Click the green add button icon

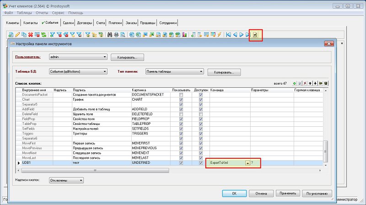click(294, 84)
